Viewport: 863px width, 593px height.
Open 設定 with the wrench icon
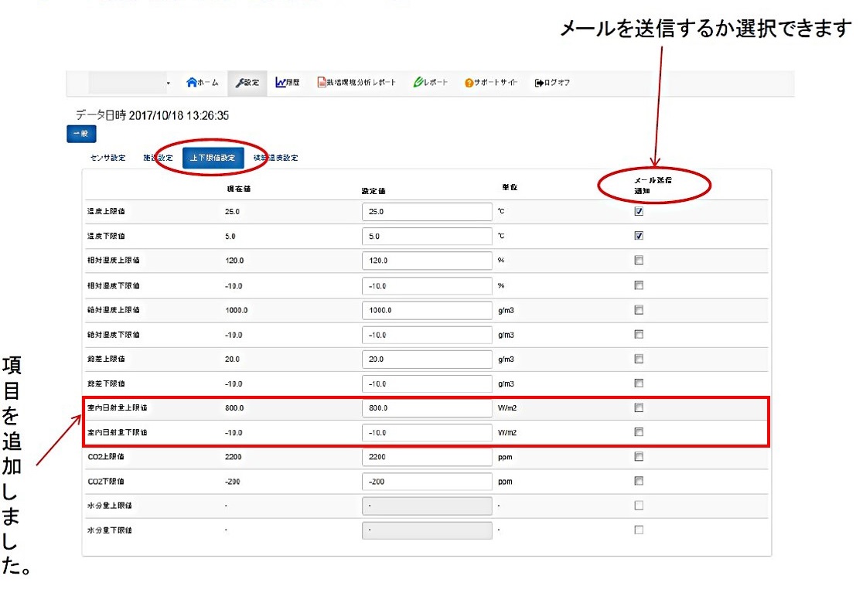tap(240, 83)
